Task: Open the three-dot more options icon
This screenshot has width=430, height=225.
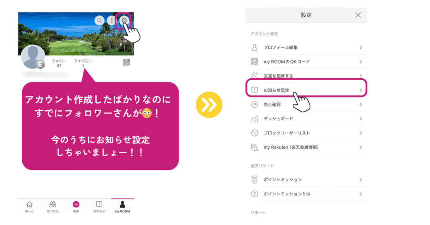Action: click(112, 20)
